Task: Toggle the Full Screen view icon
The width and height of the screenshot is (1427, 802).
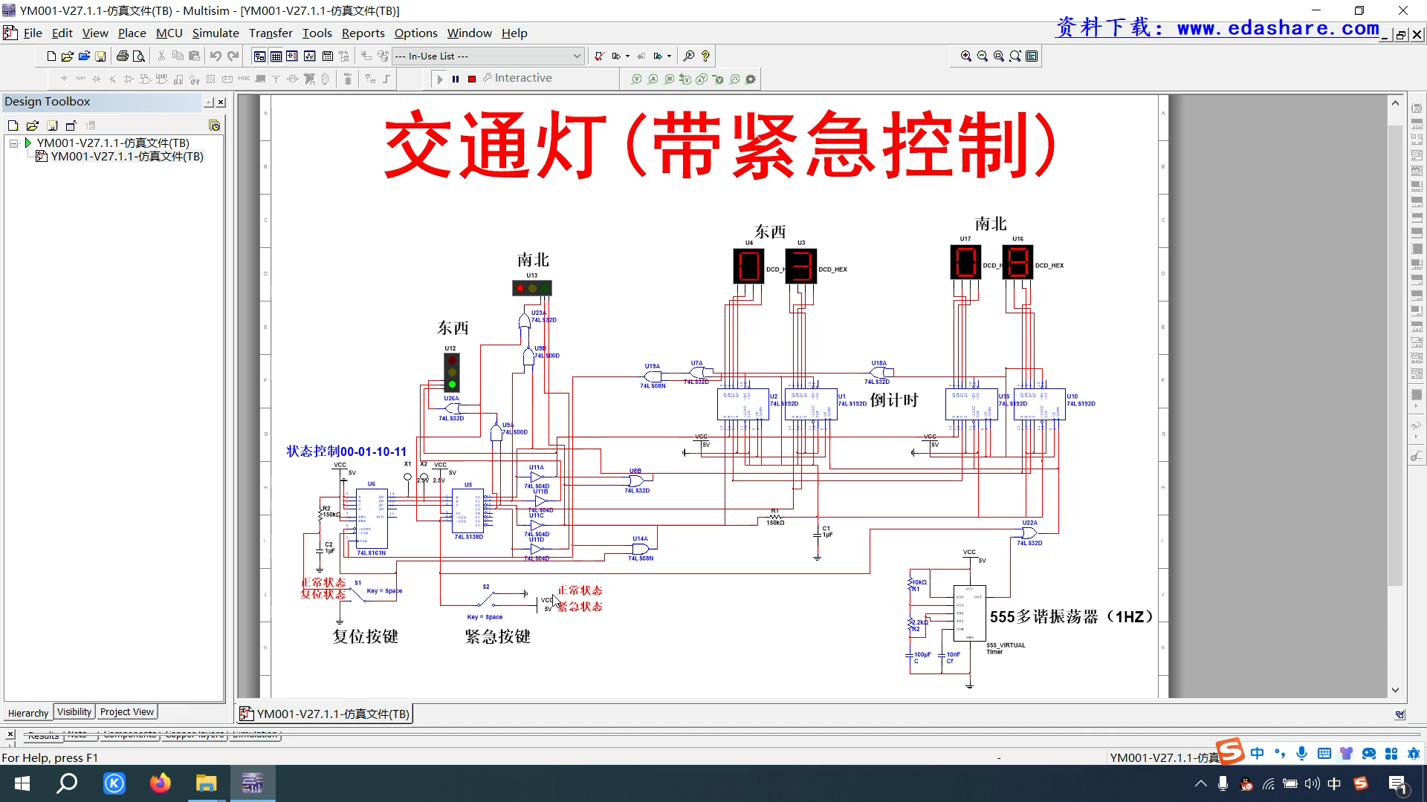Action: coord(1032,56)
